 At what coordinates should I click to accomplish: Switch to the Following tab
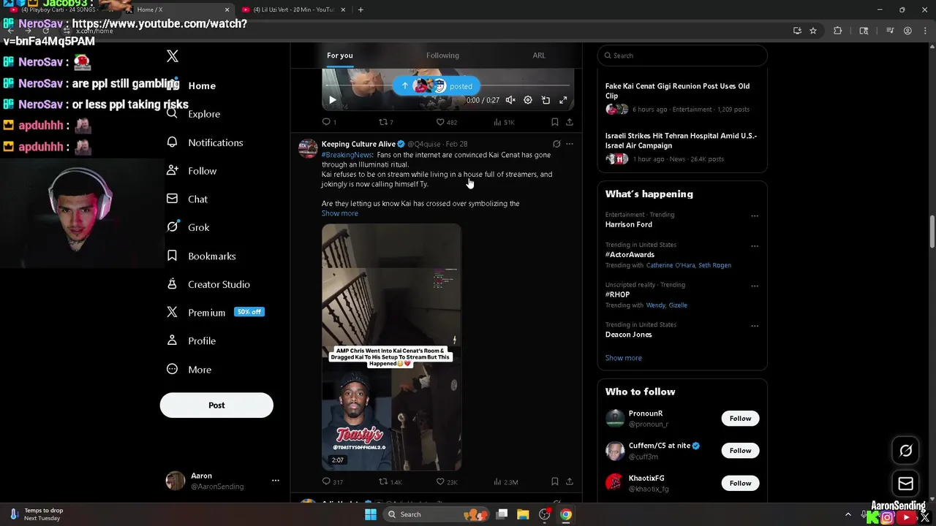point(442,56)
